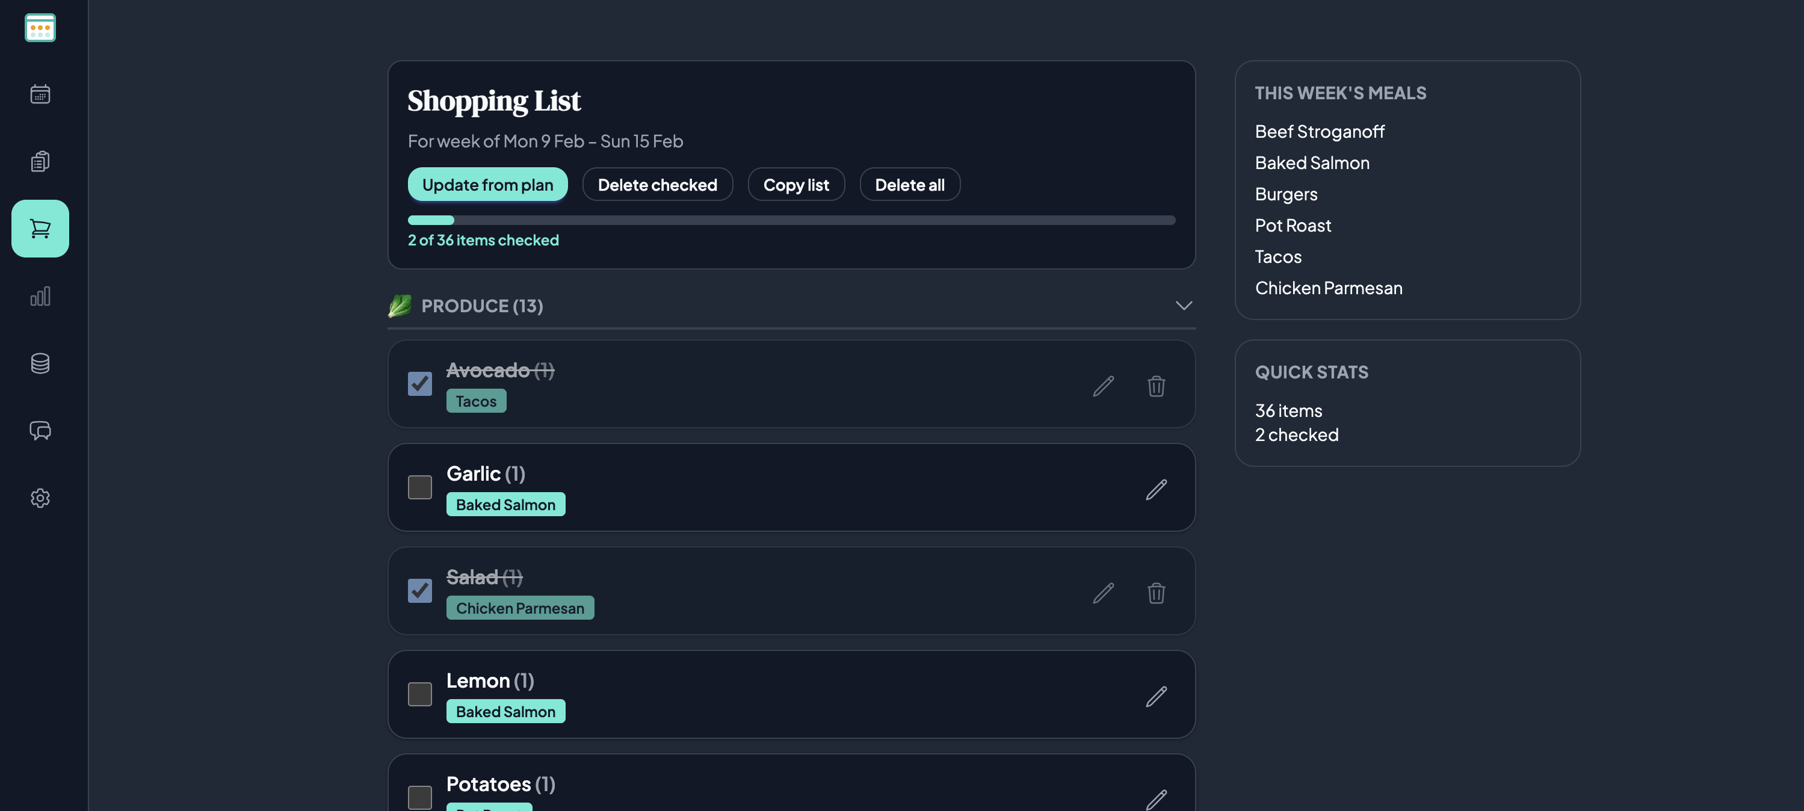Select the database icon in the sidebar

point(40,363)
